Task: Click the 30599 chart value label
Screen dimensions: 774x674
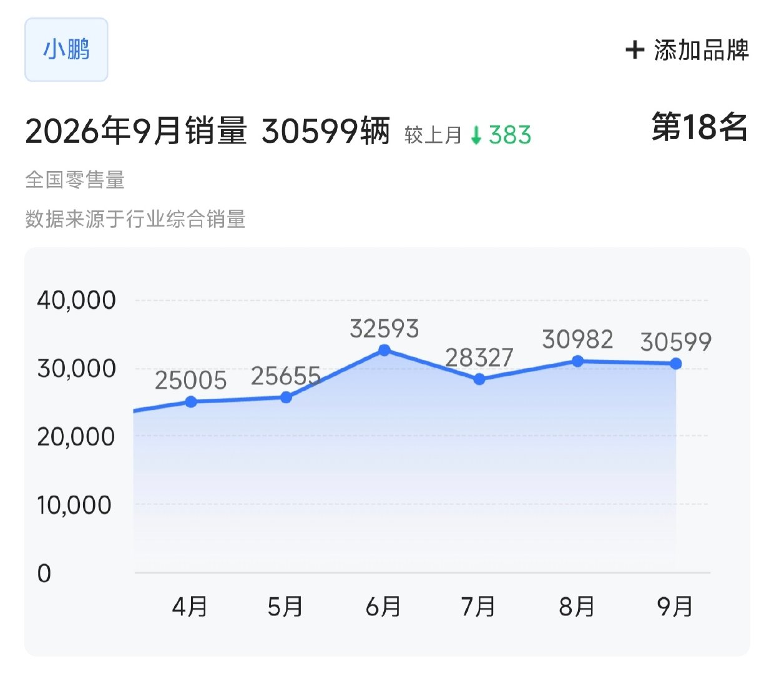Action: point(676,342)
